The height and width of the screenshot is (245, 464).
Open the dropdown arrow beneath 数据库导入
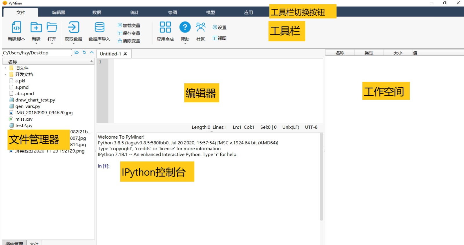99,43
